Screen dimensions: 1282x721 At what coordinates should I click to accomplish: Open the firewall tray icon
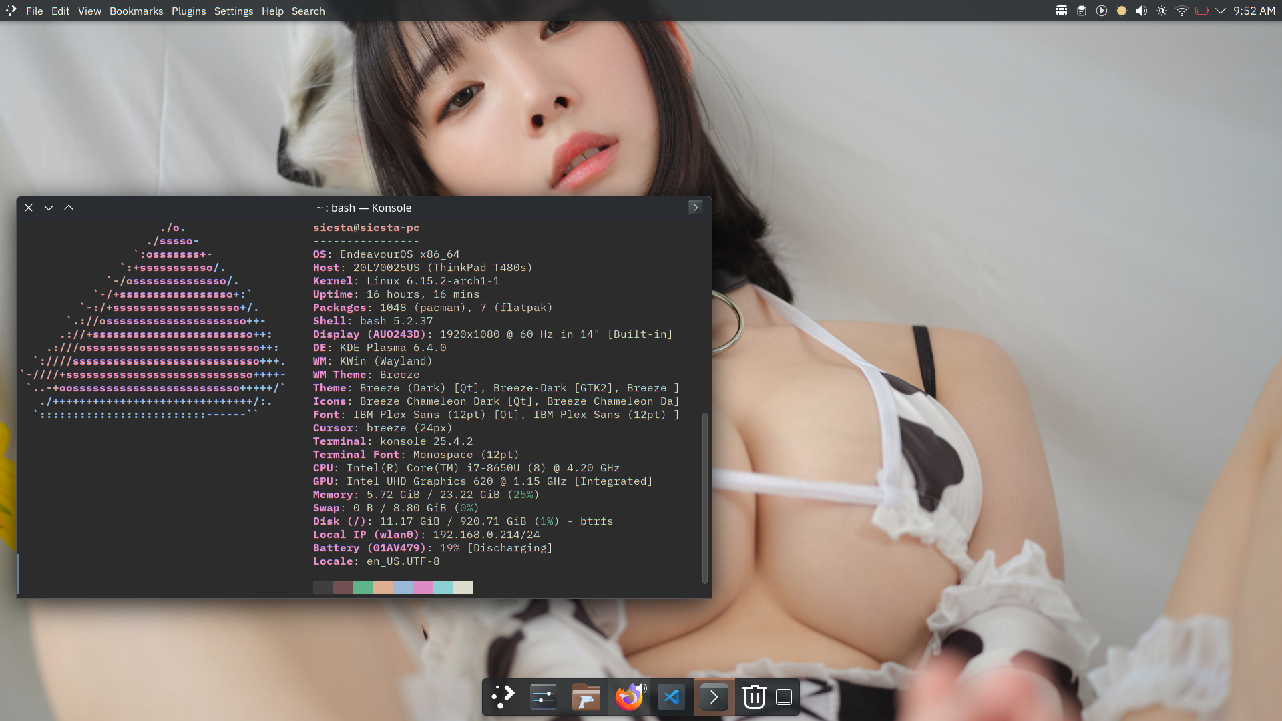point(1062,11)
